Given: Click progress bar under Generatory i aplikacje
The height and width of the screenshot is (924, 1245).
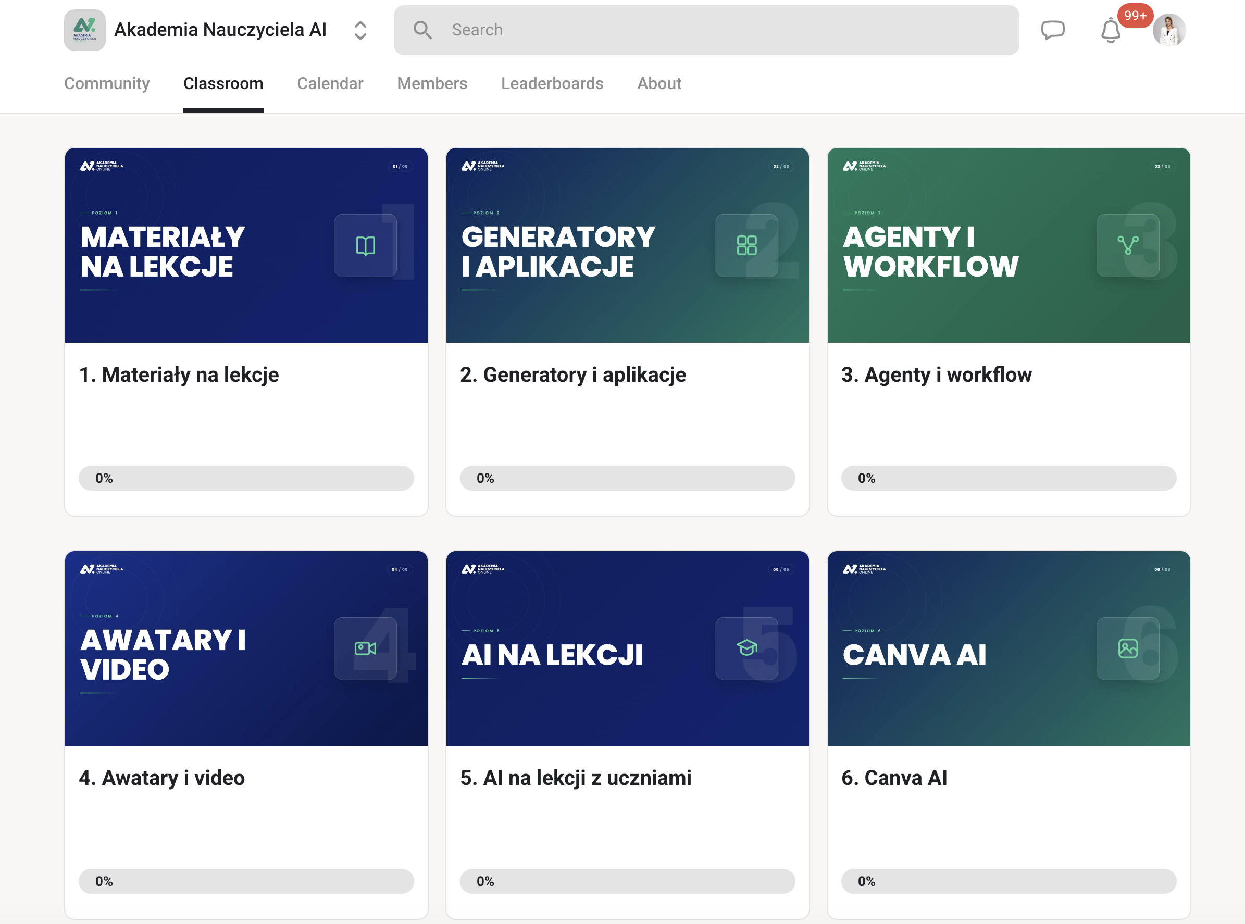Looking at the screenshot, I should coord(628,478).
